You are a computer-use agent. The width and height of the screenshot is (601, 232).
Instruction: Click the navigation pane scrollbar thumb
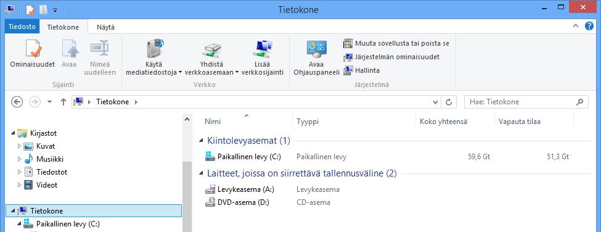click(x=187, y=196)
